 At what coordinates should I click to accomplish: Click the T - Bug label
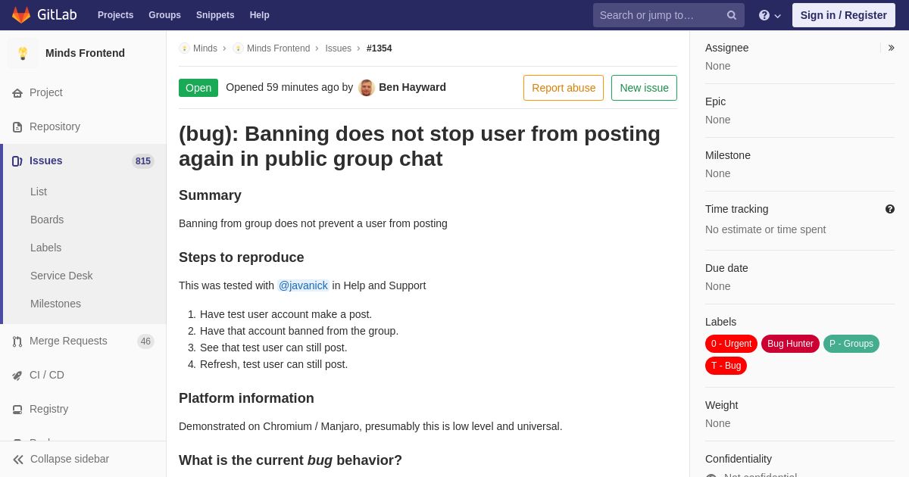tap(726, 366)
